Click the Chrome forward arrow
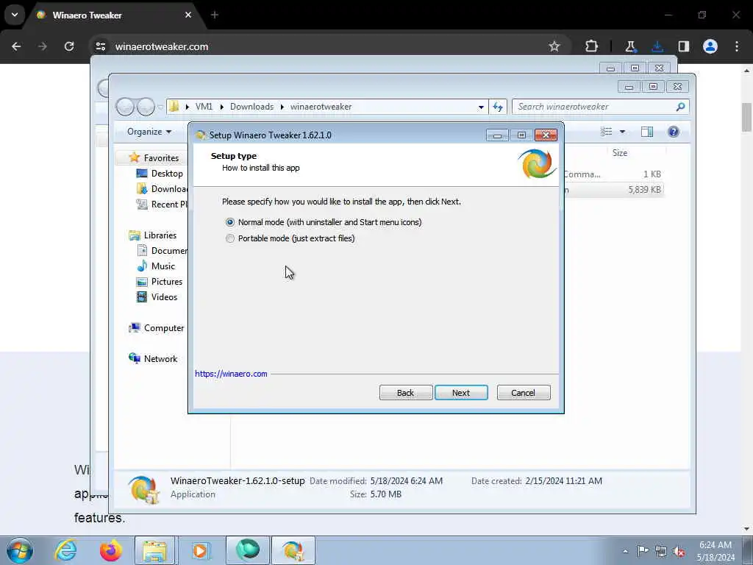 (x=43, y=46)
